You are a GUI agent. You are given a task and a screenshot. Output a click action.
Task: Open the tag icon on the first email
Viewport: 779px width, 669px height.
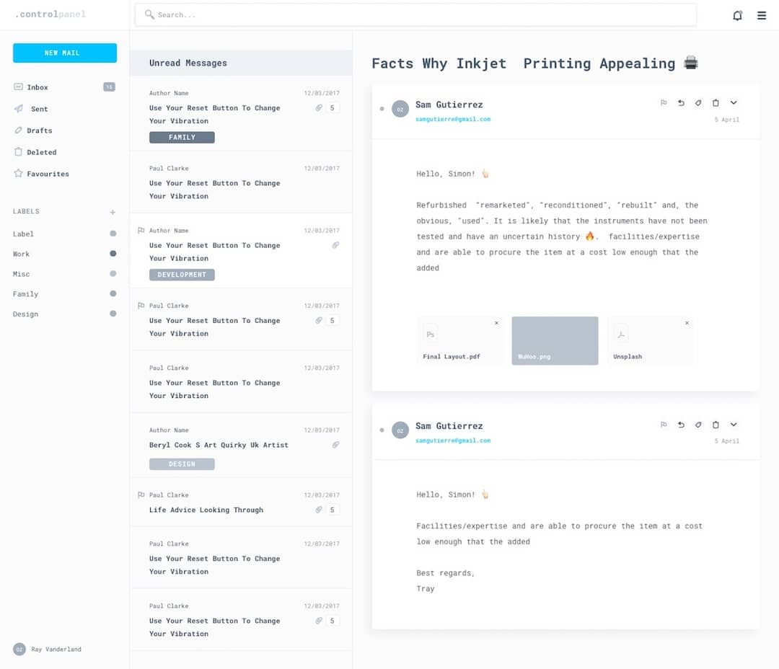(x=698, y=102)
